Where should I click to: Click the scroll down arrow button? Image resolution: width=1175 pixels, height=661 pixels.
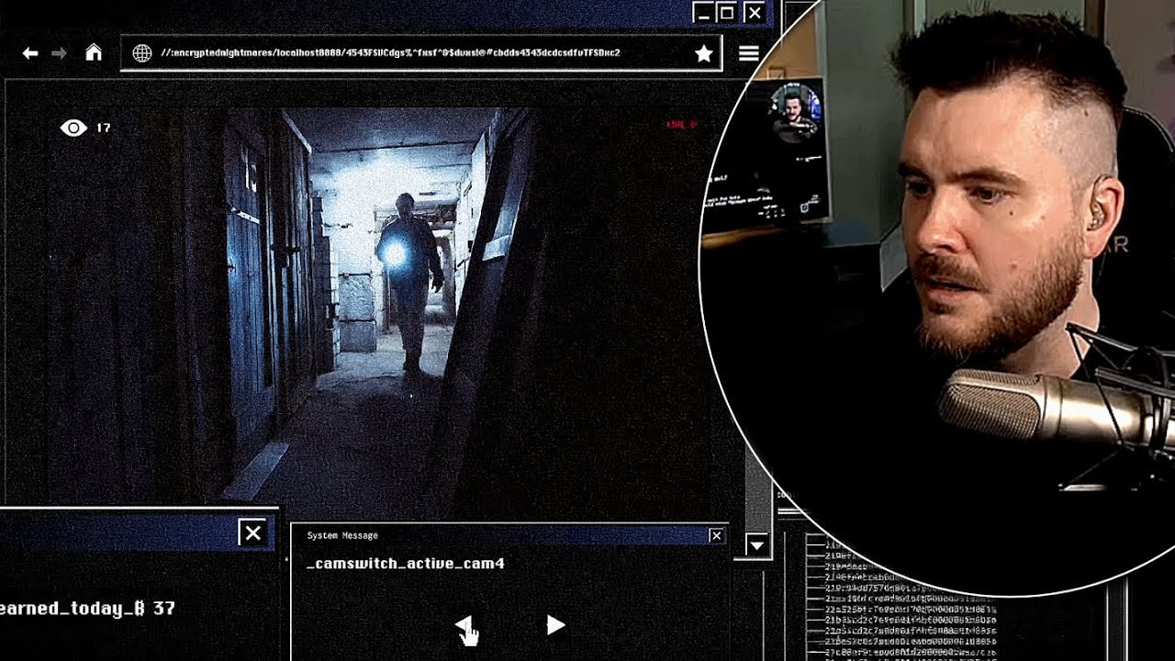point(756,545)
